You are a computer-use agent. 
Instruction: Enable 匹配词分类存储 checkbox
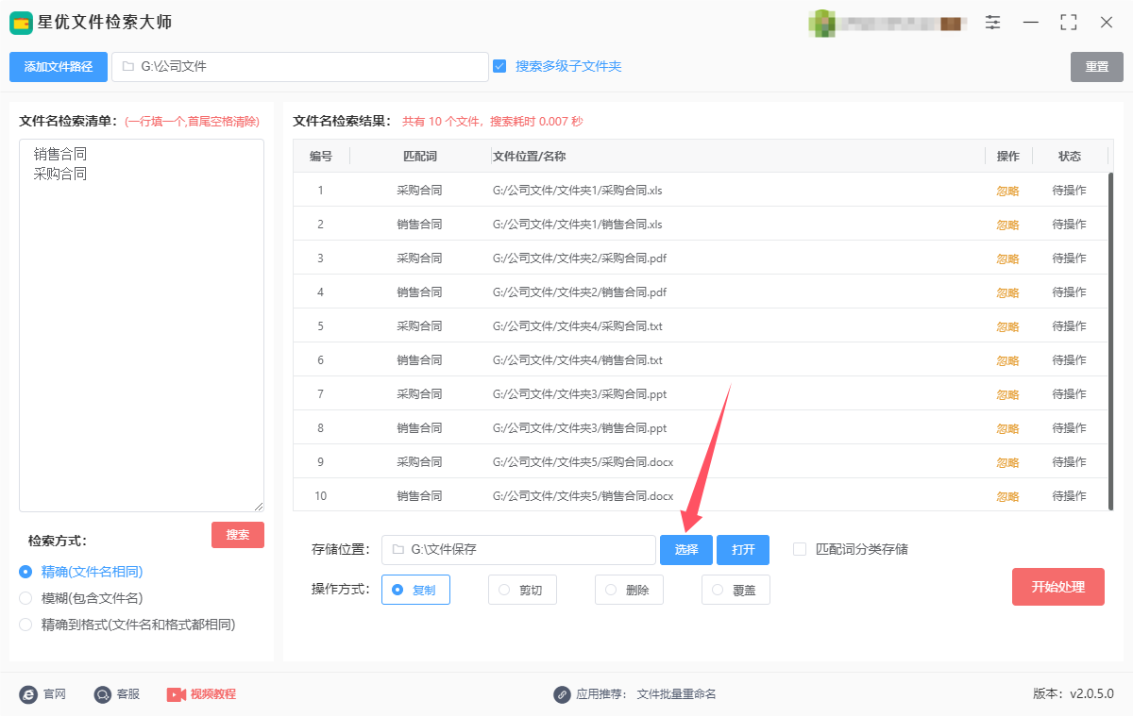[x=800, y=549]
